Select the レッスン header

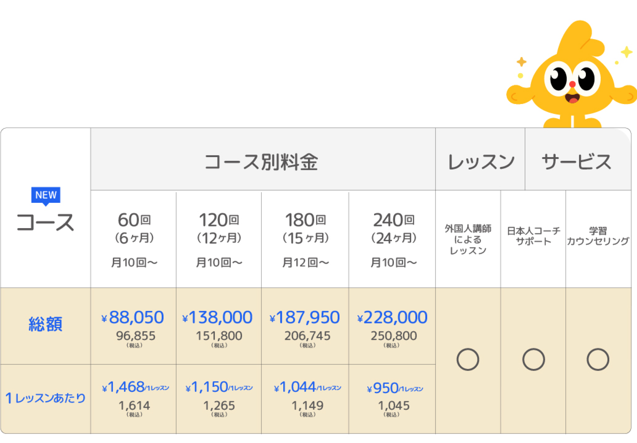481,162
